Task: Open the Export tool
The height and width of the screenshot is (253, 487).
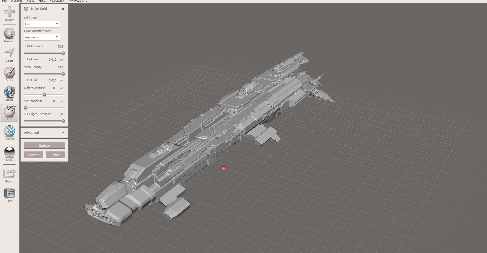Action: 9,175
